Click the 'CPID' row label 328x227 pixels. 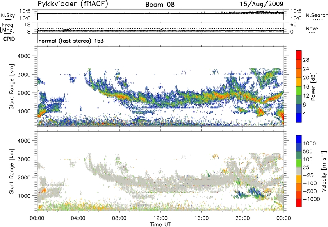pos(9,39)
